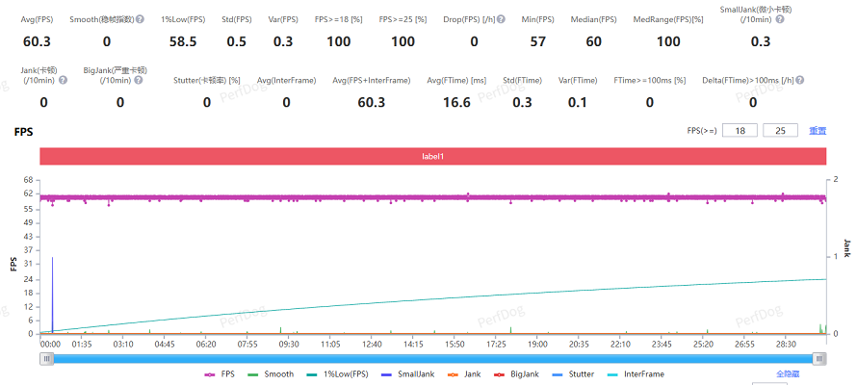
Task: Click the Stutter(卡顿率) [%] label
Action: (207, 81)
